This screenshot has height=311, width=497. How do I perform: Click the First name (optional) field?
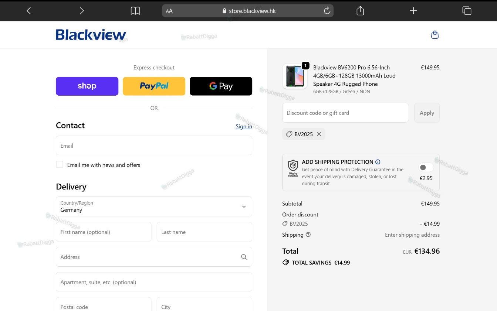click(104, 232)
